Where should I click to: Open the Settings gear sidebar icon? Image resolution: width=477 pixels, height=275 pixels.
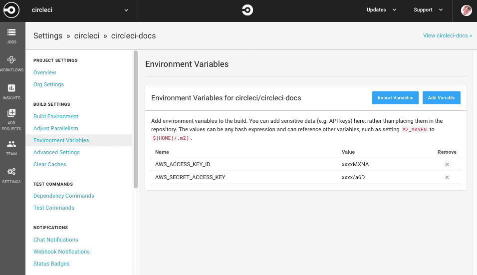tap(11, 176)
